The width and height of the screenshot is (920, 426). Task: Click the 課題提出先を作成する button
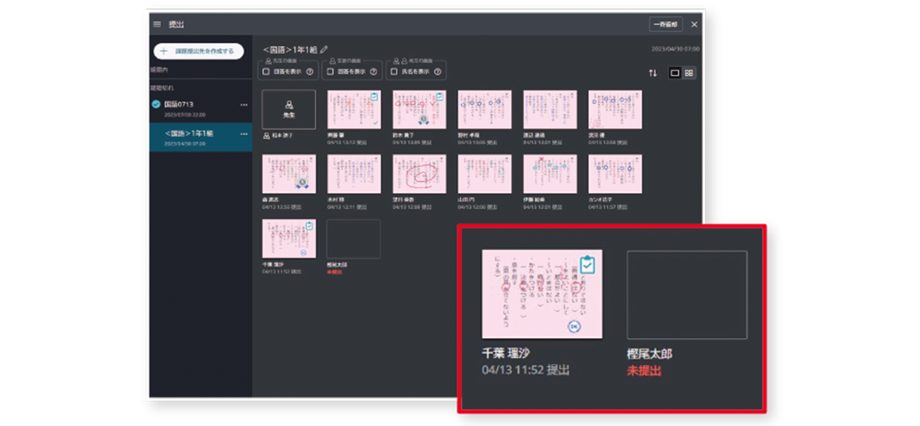point(198,52)
